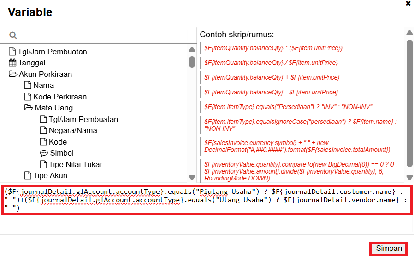
Task: Click the speech bubble icon beside Simbol
Action: [x=44, y=153]
